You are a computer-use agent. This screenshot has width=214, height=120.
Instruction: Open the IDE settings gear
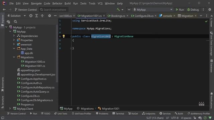pos(210,10)
